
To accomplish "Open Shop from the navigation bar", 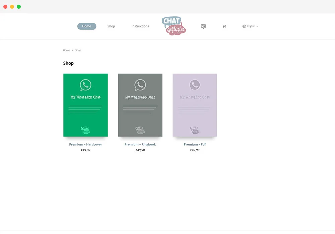I will click(111, 26).
